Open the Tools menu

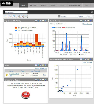tap(63, 5)
